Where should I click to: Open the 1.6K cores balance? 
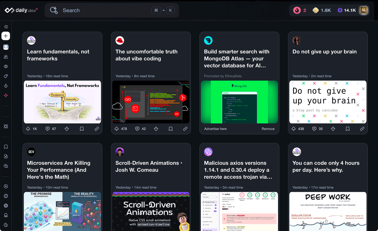pyautogui.click(x=322, y=10)
